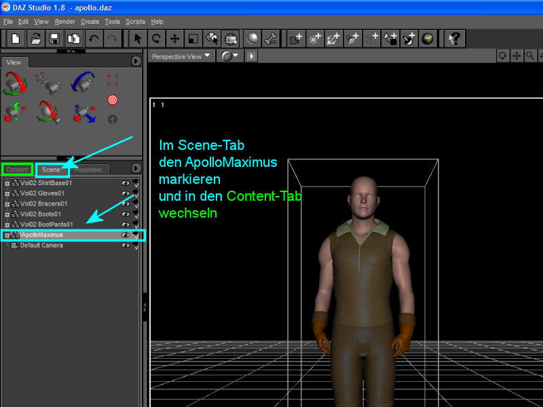Open the Create menu

click(x=90, y=22)
